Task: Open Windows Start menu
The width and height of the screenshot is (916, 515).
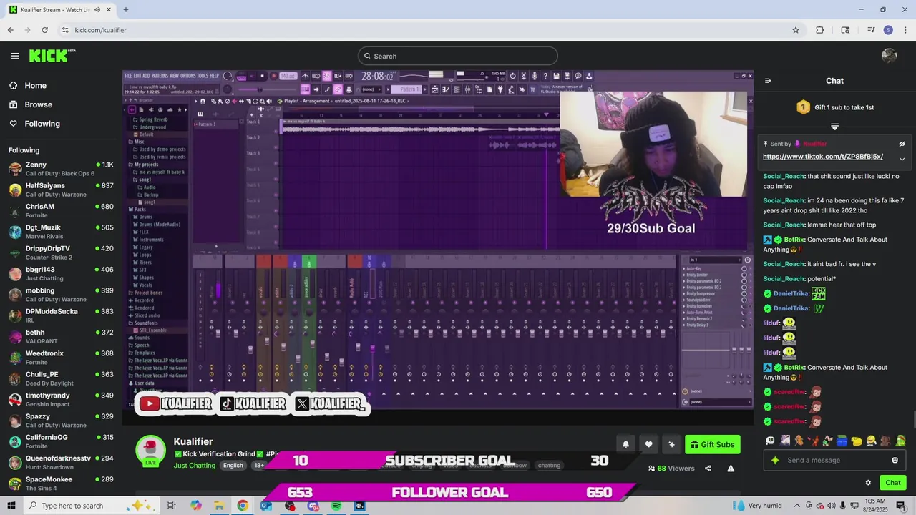Action: coord(11,506)
